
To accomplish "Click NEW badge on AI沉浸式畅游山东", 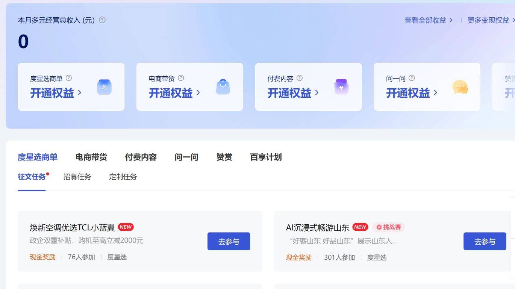I will click(x=360, y=227).
